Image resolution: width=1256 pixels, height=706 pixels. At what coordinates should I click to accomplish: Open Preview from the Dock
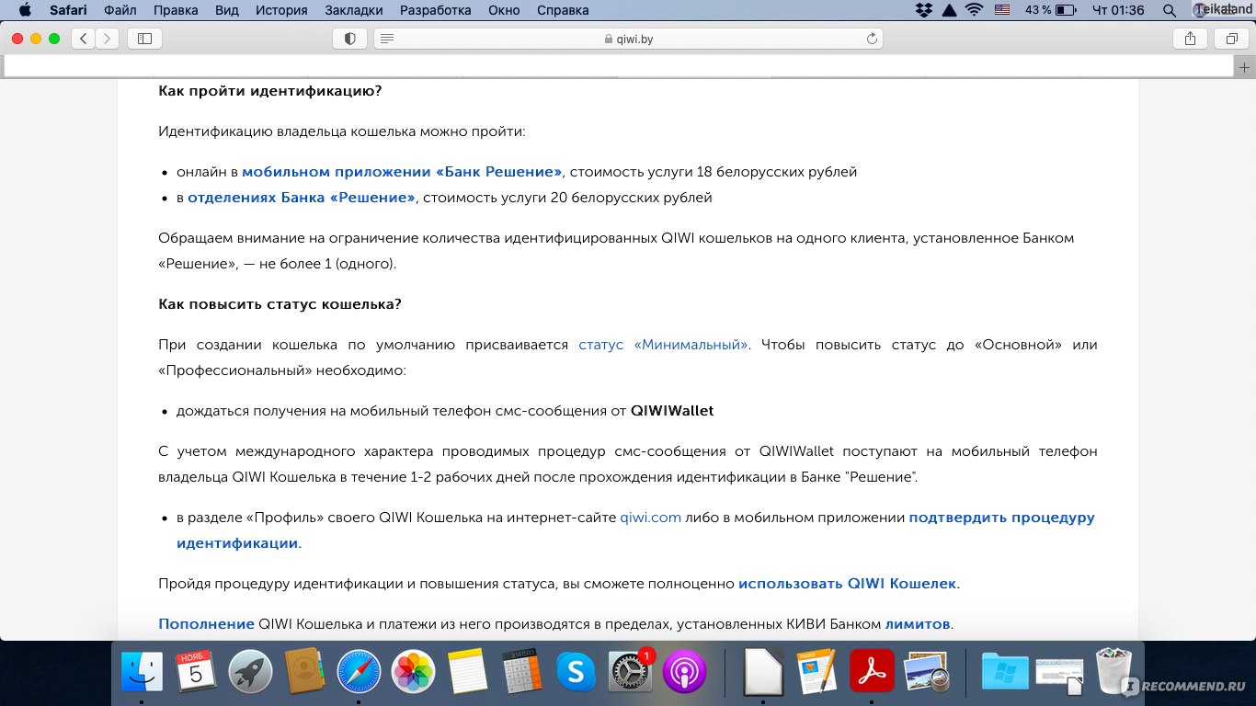(927, 672)
